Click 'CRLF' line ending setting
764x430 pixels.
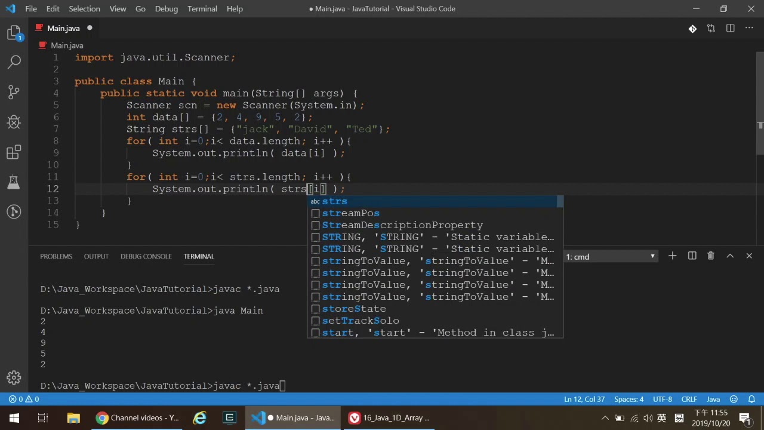[689, 399]
